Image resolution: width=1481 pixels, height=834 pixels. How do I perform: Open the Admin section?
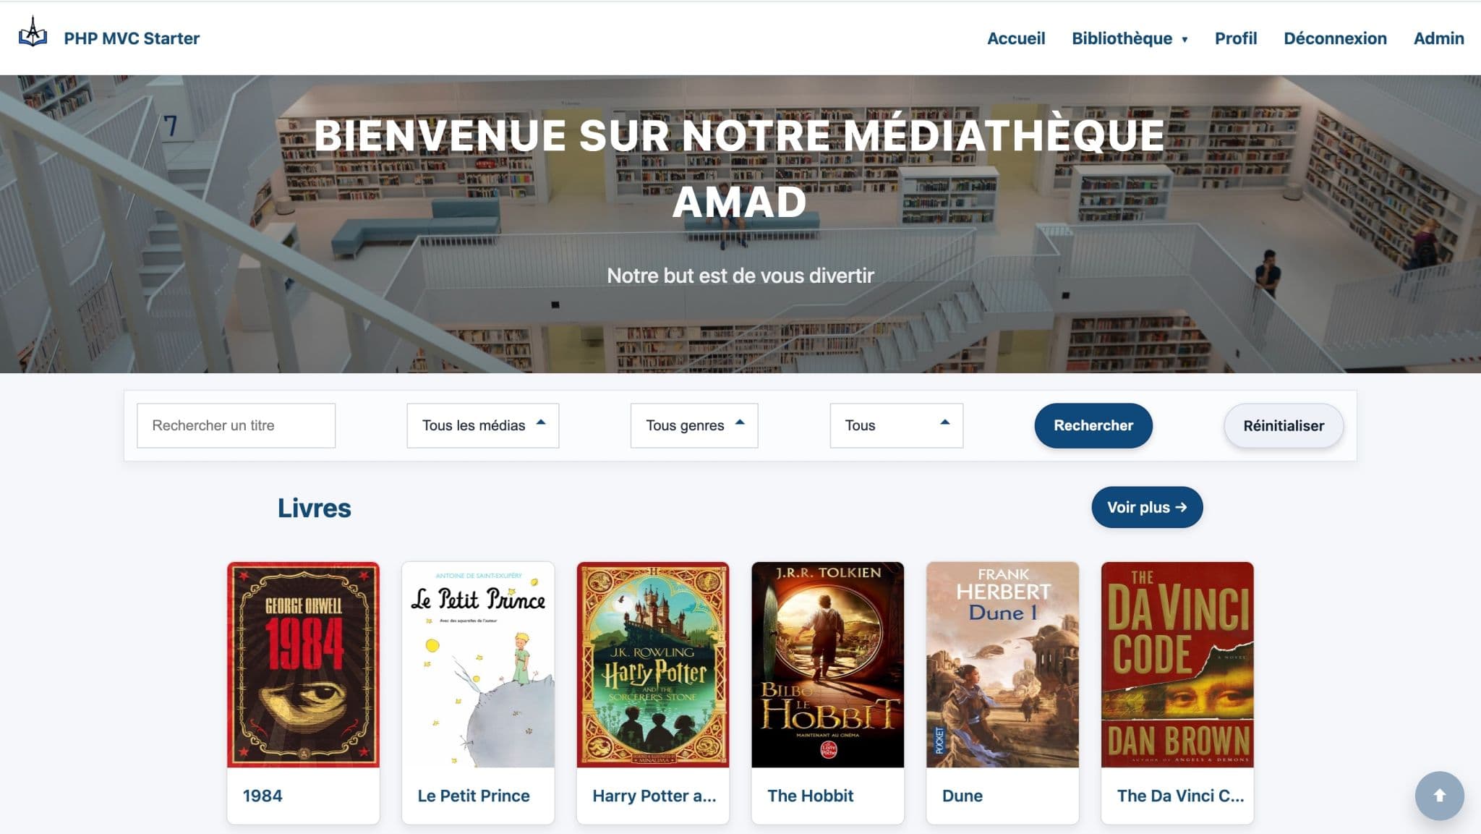point(1438,38)
